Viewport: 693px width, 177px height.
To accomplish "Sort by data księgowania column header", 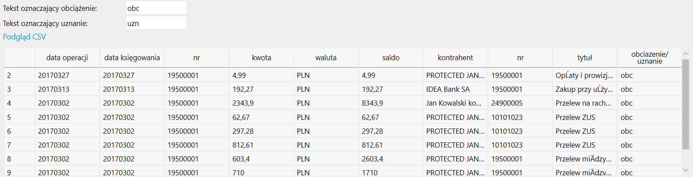I will coord(132,58).
